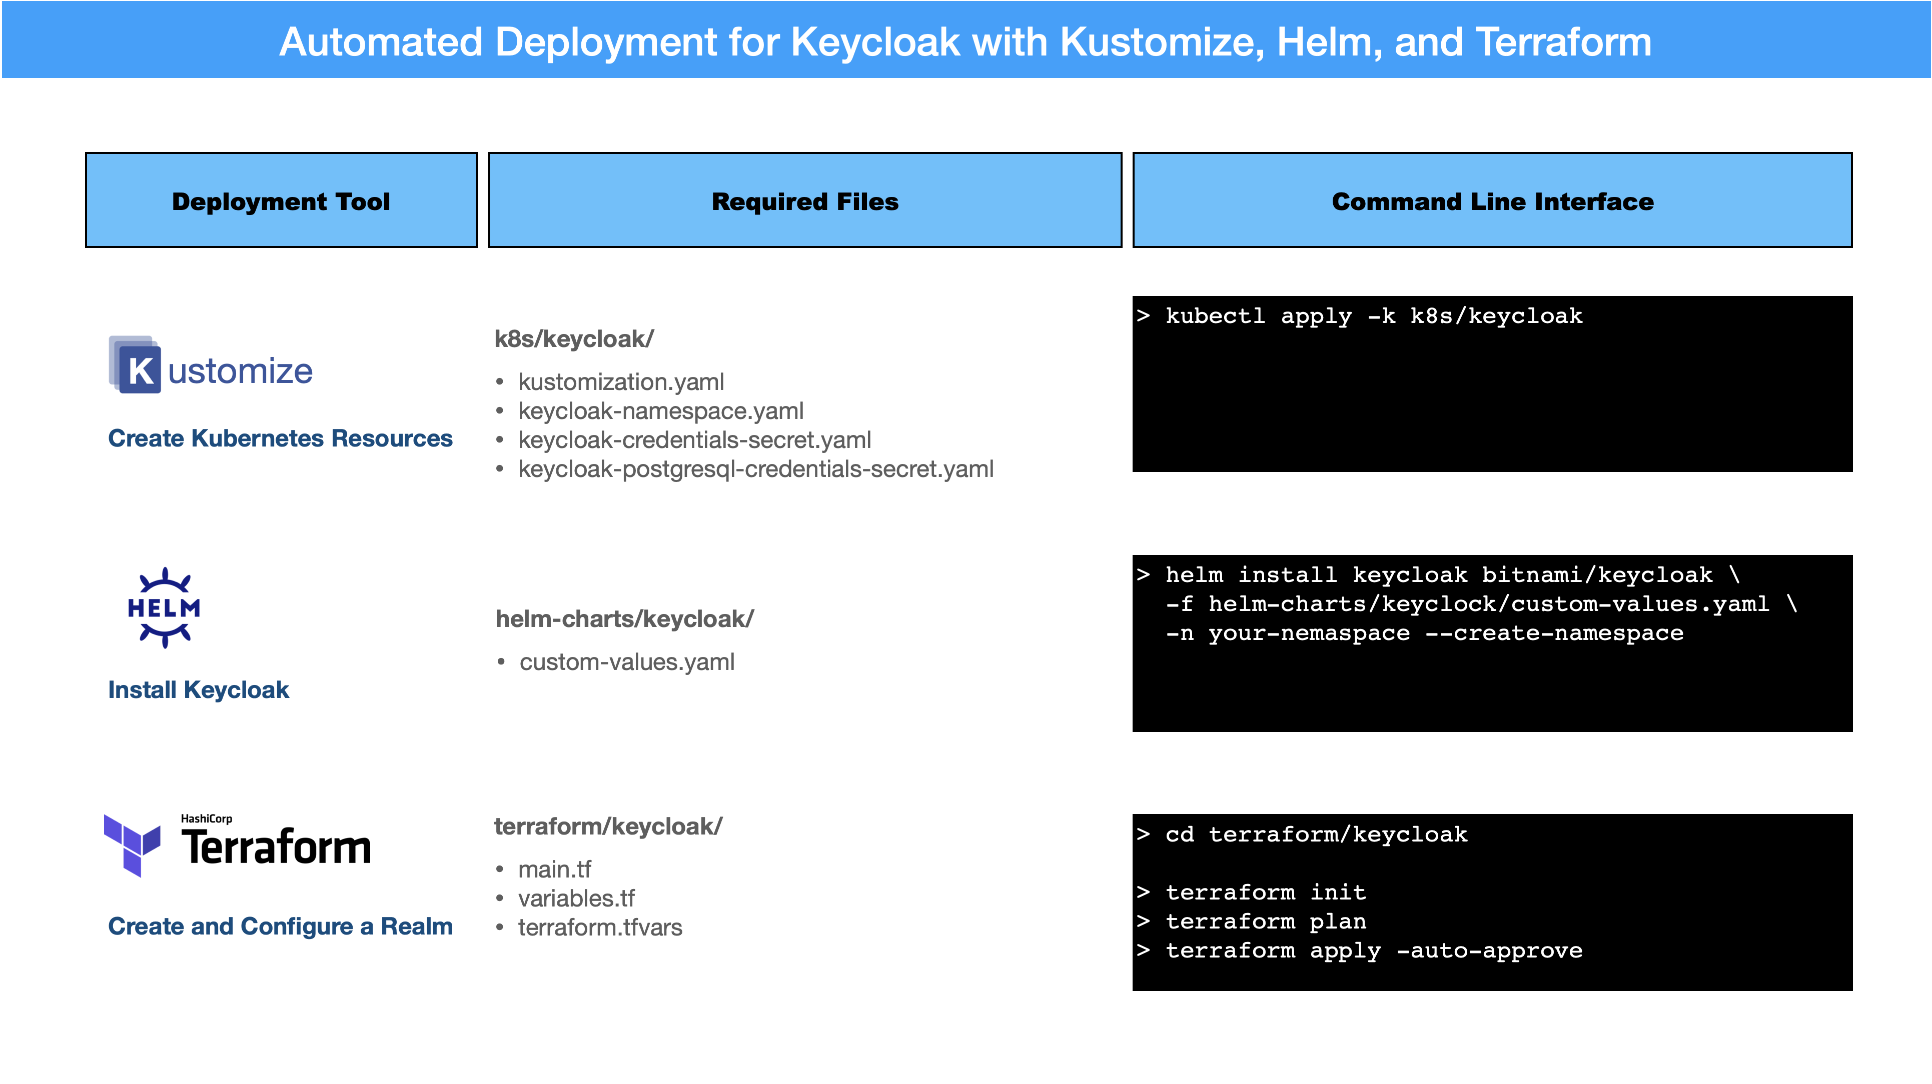The height and width of the screenshot is (1084, 1932).
Task: Click the Kustomize logo
Action: pyautogui.click(x=211, y=365)
